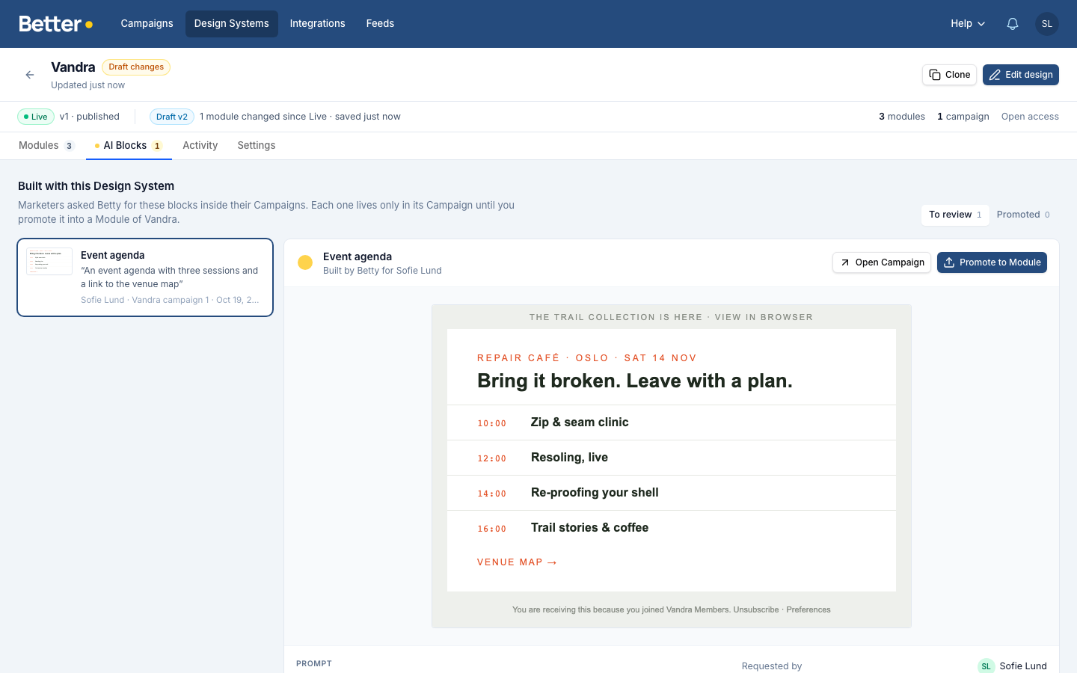Click the SL avatar next to Sofie Lund
Viewport: 1077px width, 673px height.
986,666
